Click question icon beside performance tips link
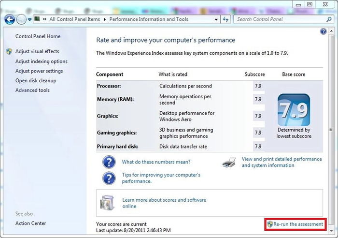This screenshot has height=238, width=338. (109, 178)
